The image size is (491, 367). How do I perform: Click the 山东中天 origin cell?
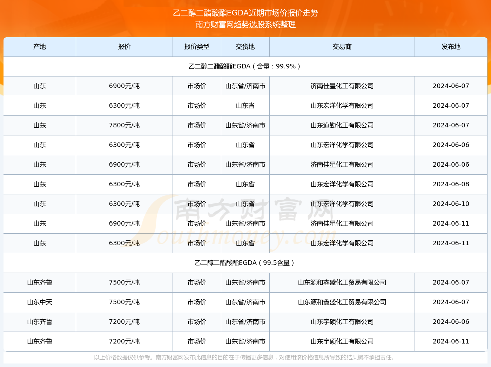click(x=40, y=302)
